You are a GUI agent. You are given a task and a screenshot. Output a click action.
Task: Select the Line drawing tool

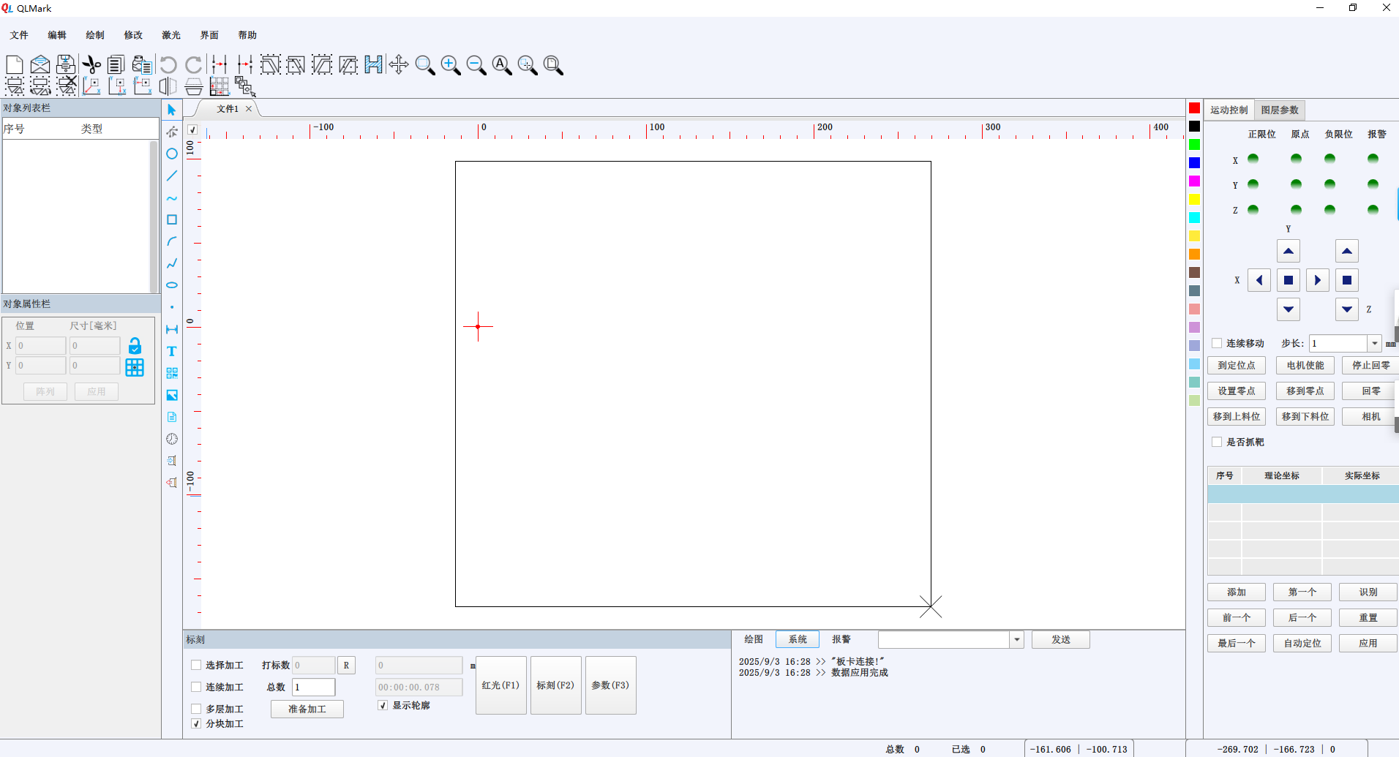[x=171, y=176]
